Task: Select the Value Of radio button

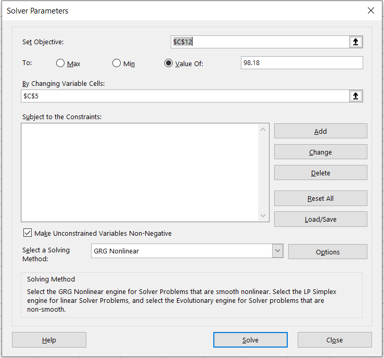Action: (x=169, y=63)
